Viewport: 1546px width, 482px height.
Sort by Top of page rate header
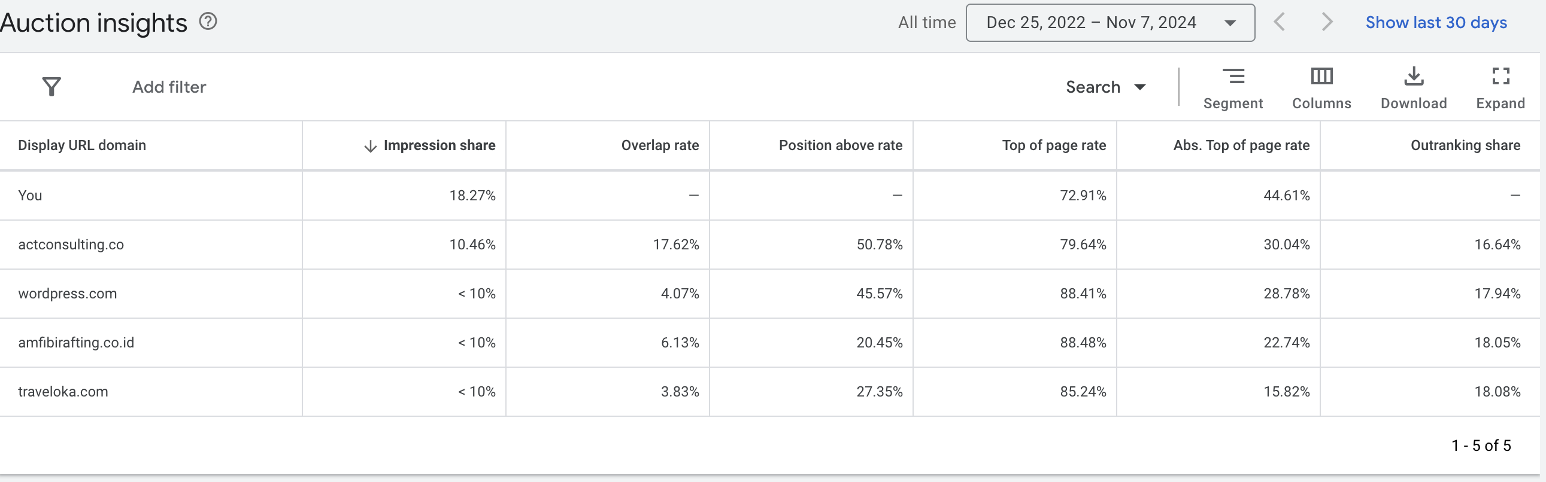1053,146
